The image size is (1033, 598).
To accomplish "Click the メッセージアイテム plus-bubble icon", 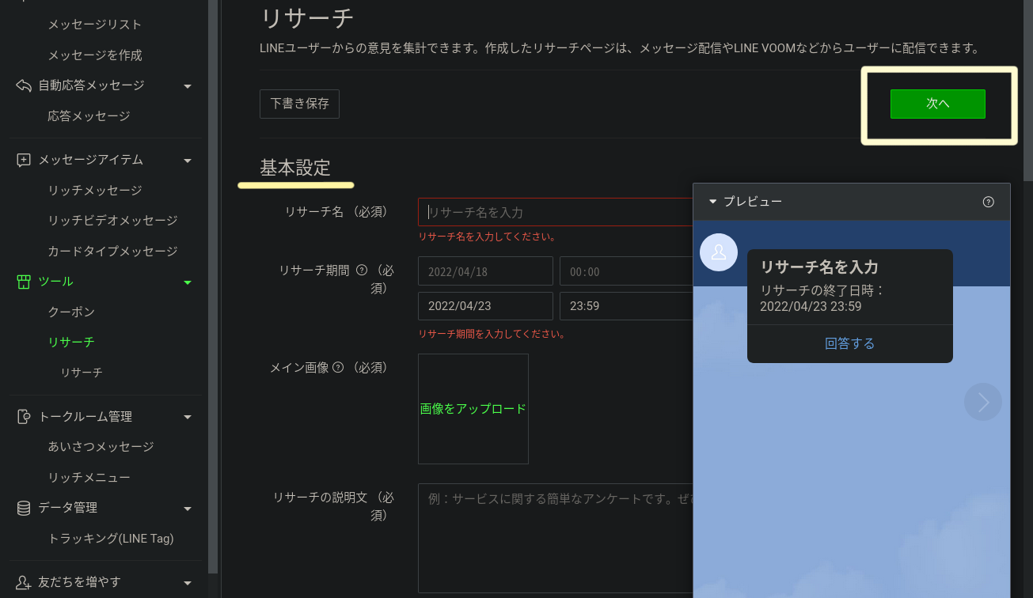I will tap(24, 160).
